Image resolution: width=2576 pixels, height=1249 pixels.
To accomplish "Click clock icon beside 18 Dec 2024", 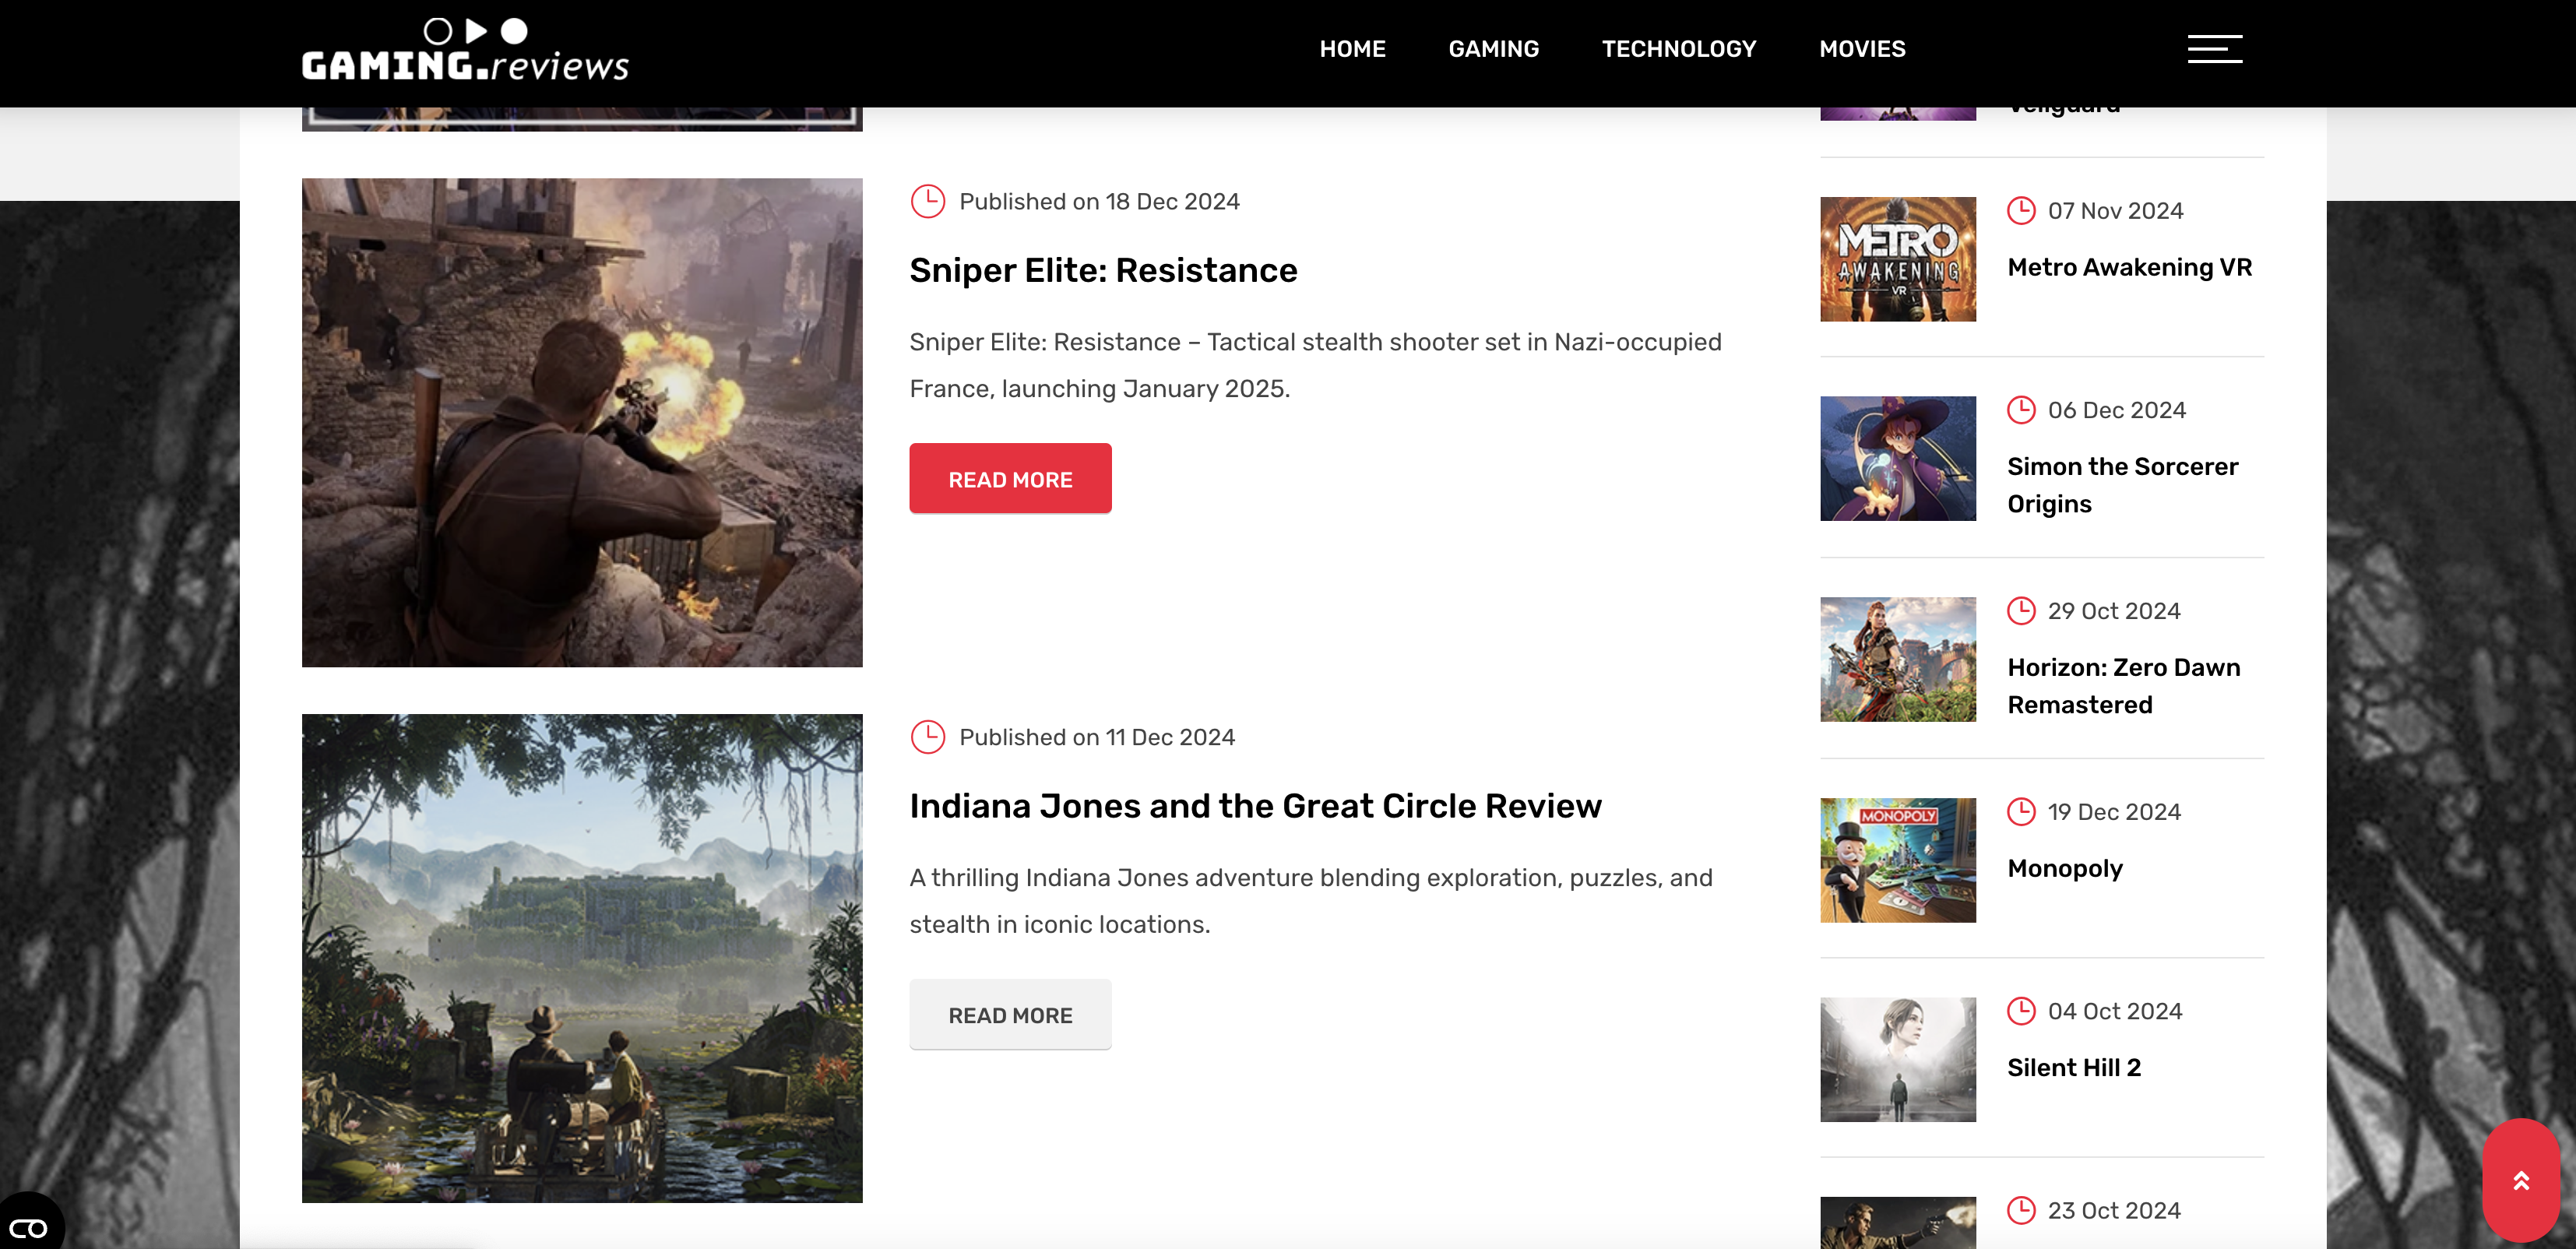I will point(927,201).
